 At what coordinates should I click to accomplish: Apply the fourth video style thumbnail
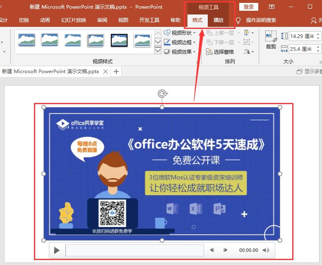(96, 40)
